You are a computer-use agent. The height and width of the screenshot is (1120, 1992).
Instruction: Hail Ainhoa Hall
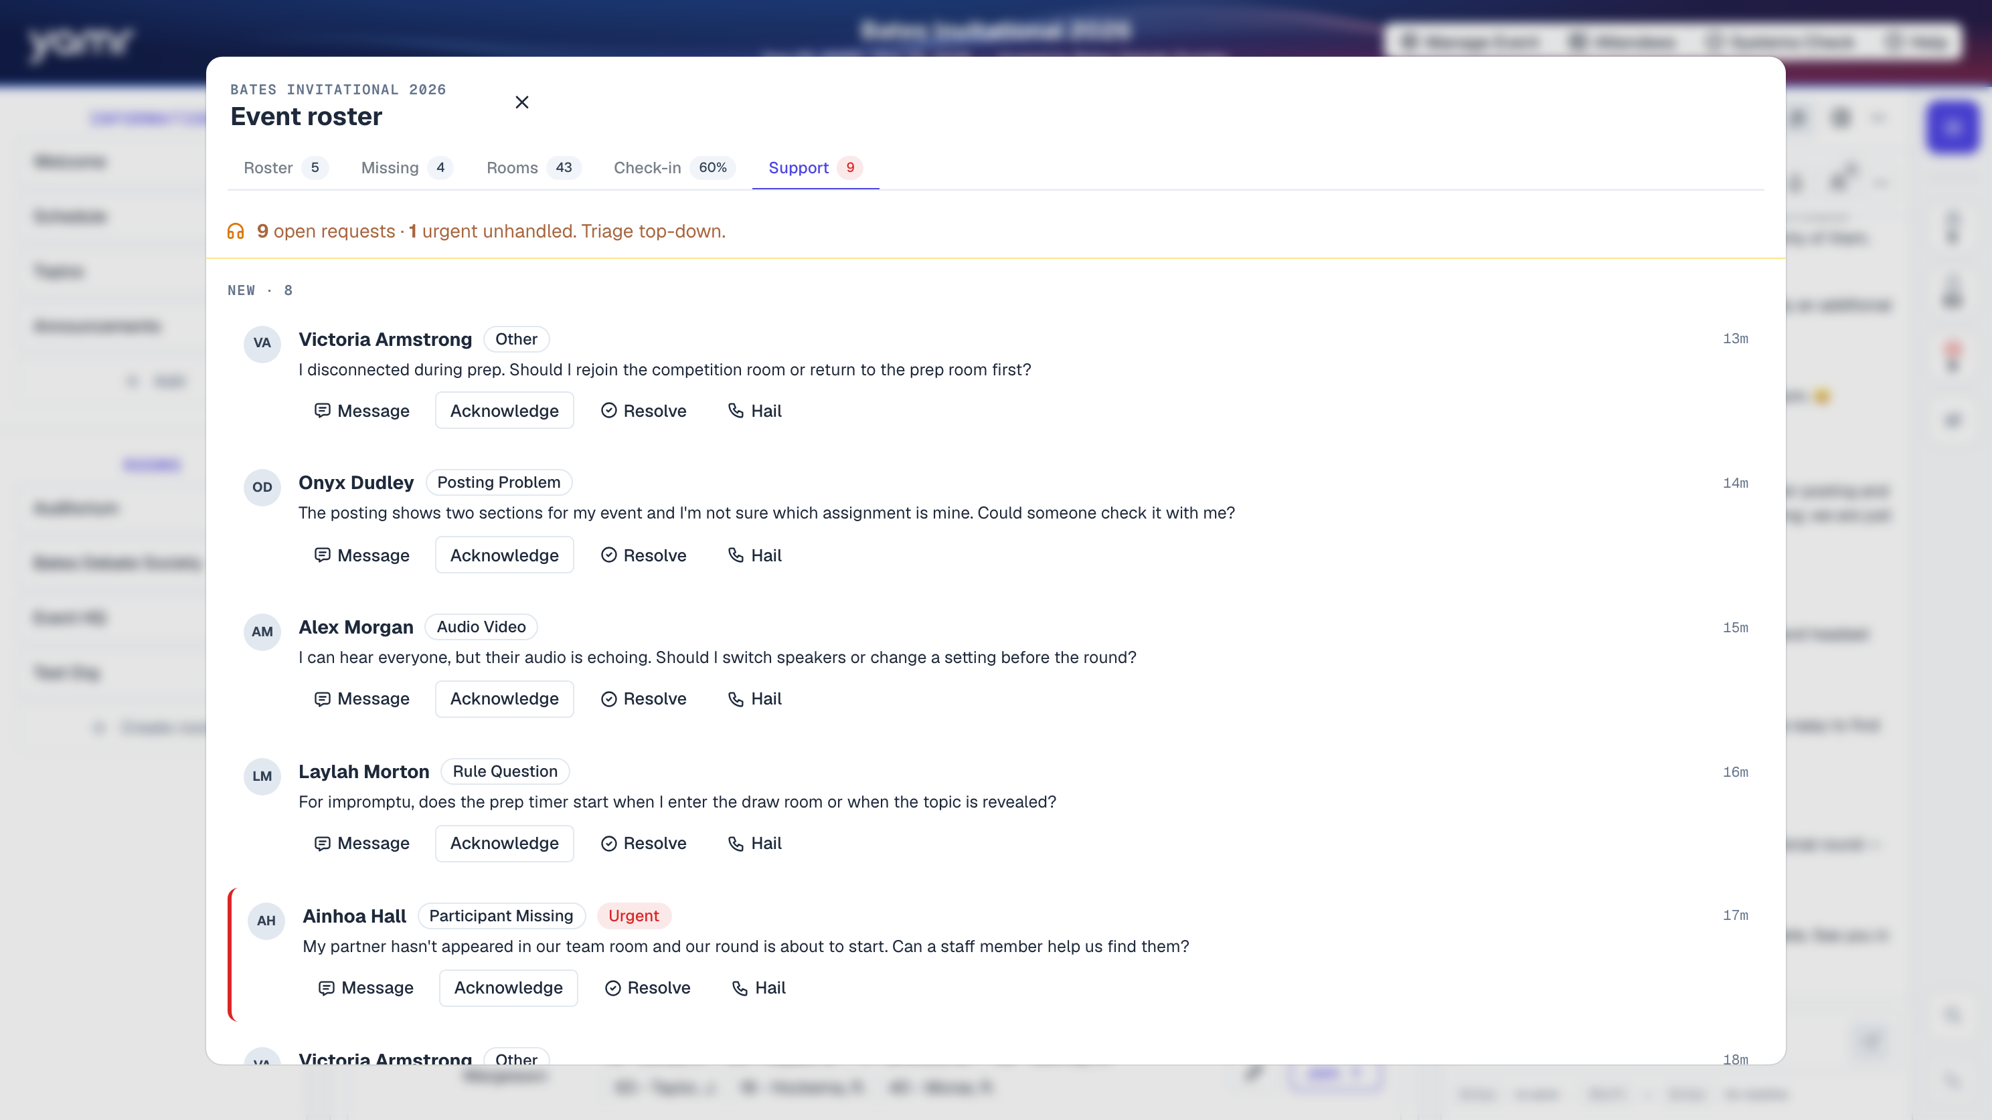pyautogui.click(x=758, y=988)
